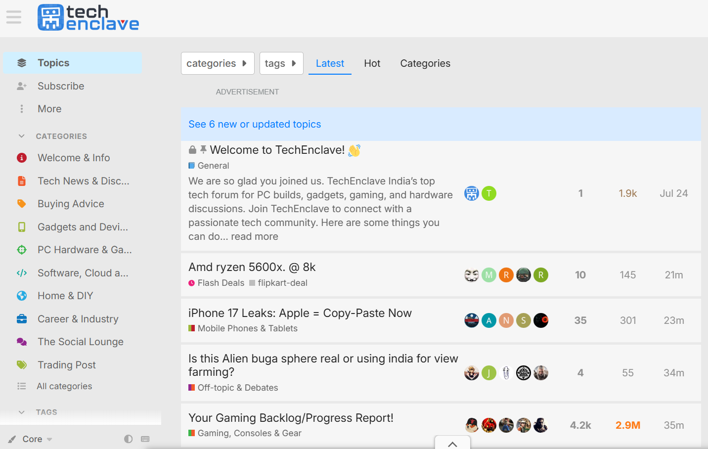
Task: Click the paintbrush theme icon
Action: click(x=12, y=439)
